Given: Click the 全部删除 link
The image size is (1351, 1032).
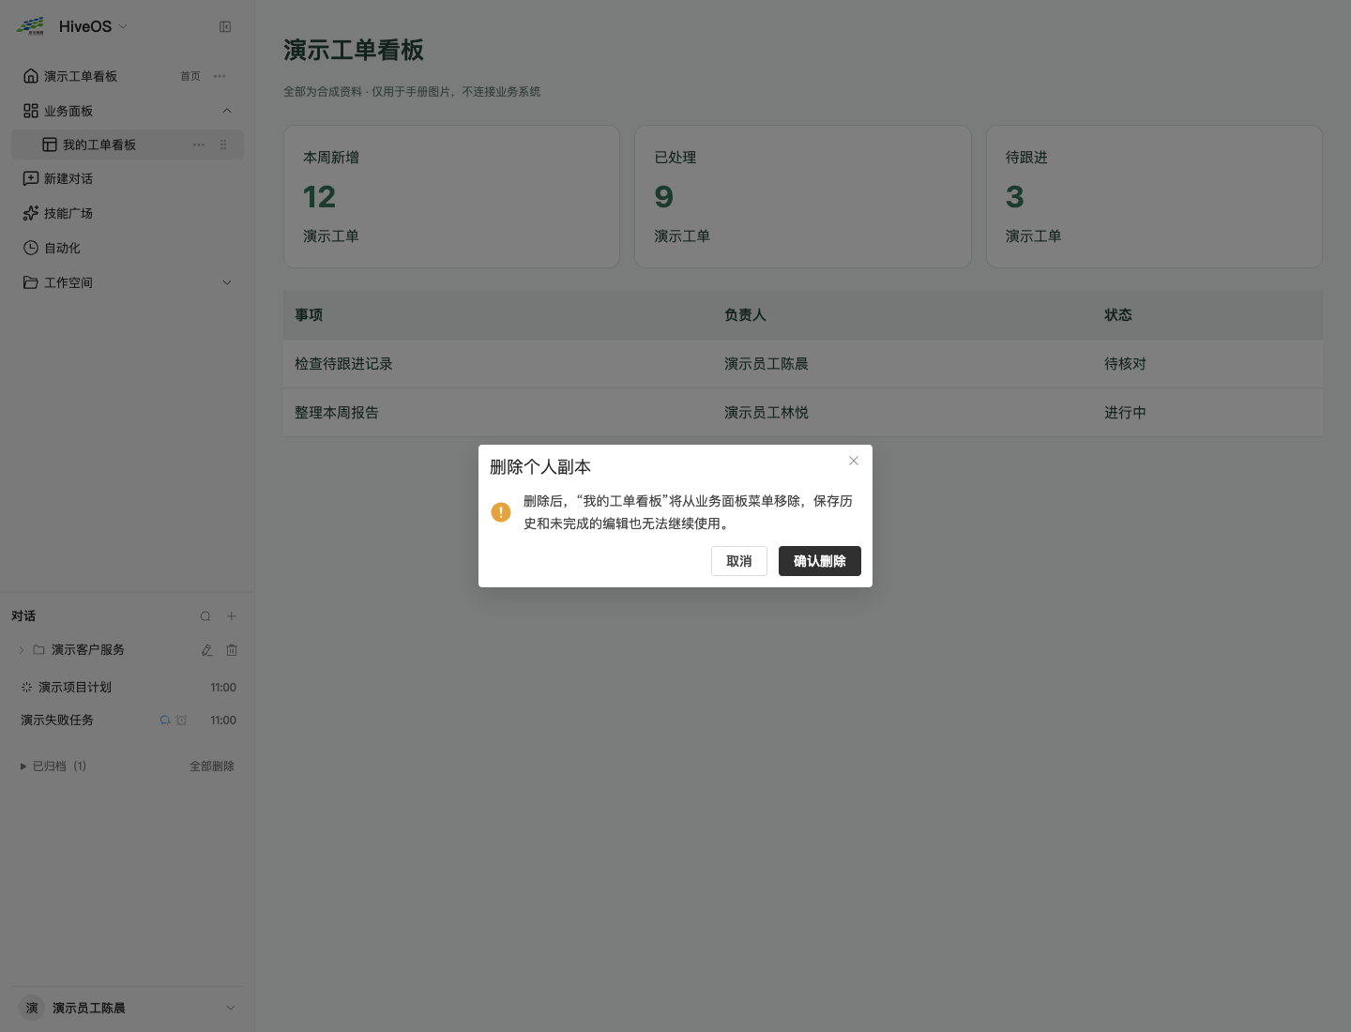Looking at the screenshot, I should point(212,766).
